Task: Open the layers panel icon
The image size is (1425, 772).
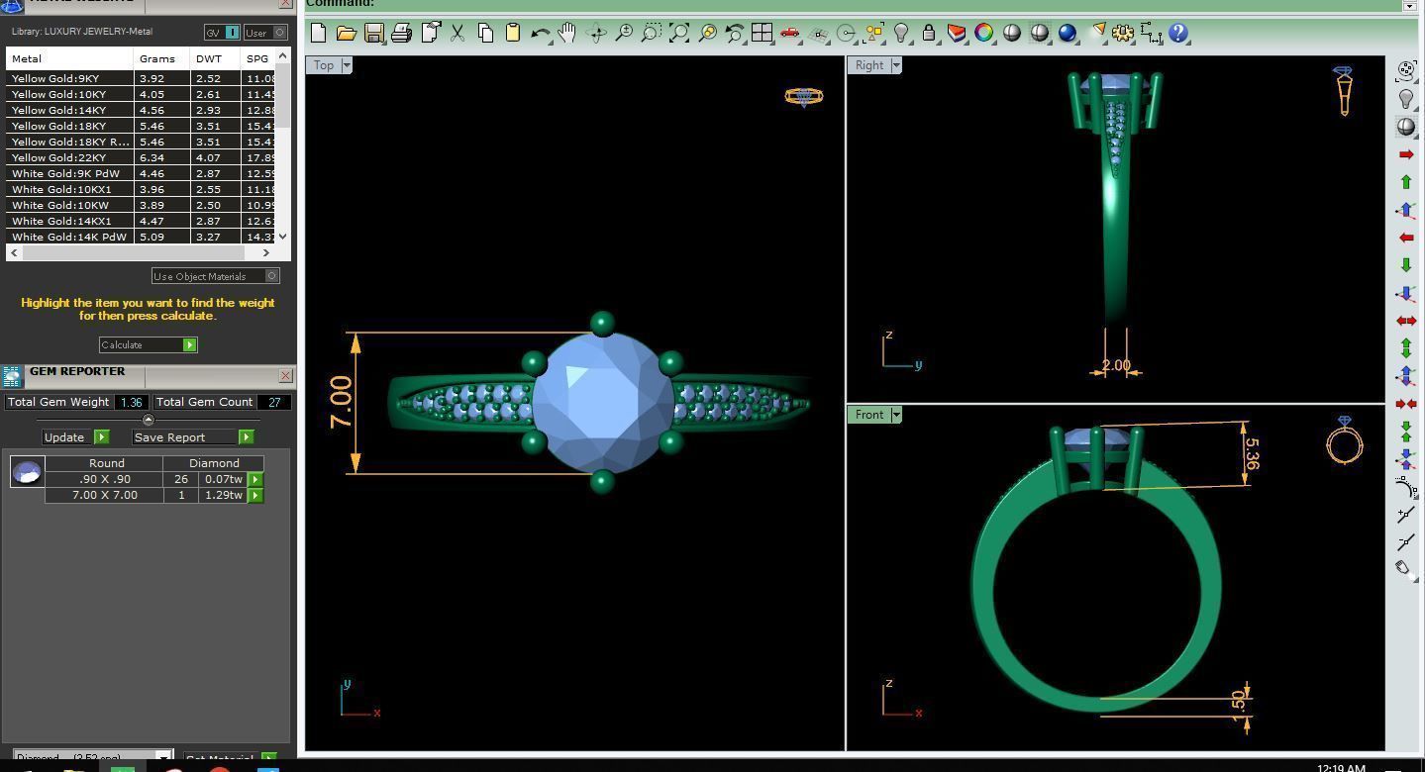Action: pos(957,33)
